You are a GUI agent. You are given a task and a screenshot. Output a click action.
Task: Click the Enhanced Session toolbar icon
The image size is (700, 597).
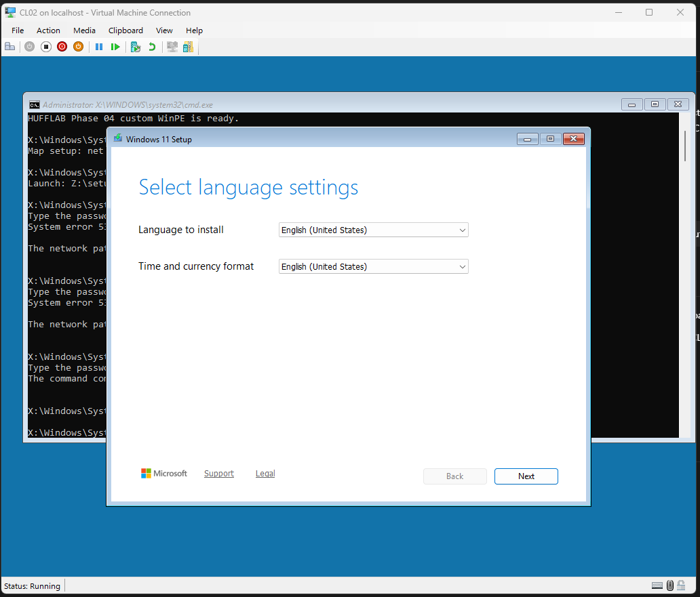172,47
